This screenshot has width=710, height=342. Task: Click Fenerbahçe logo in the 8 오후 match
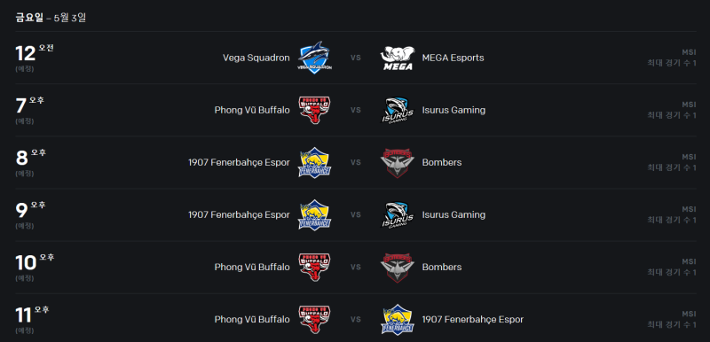pyautogui.click(x=315, y=163)
